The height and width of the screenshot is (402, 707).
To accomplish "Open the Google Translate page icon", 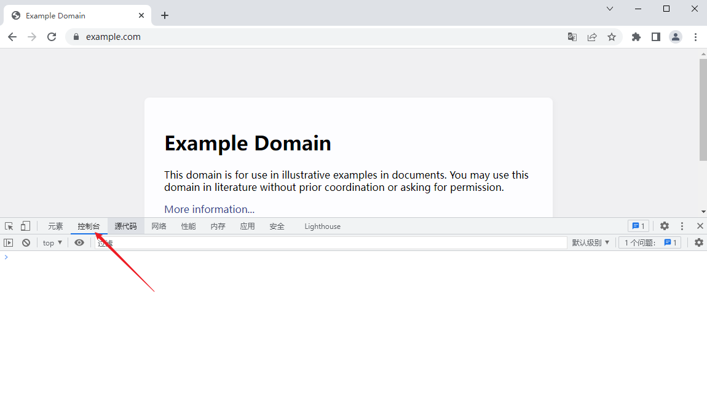I will click(572, 37).
